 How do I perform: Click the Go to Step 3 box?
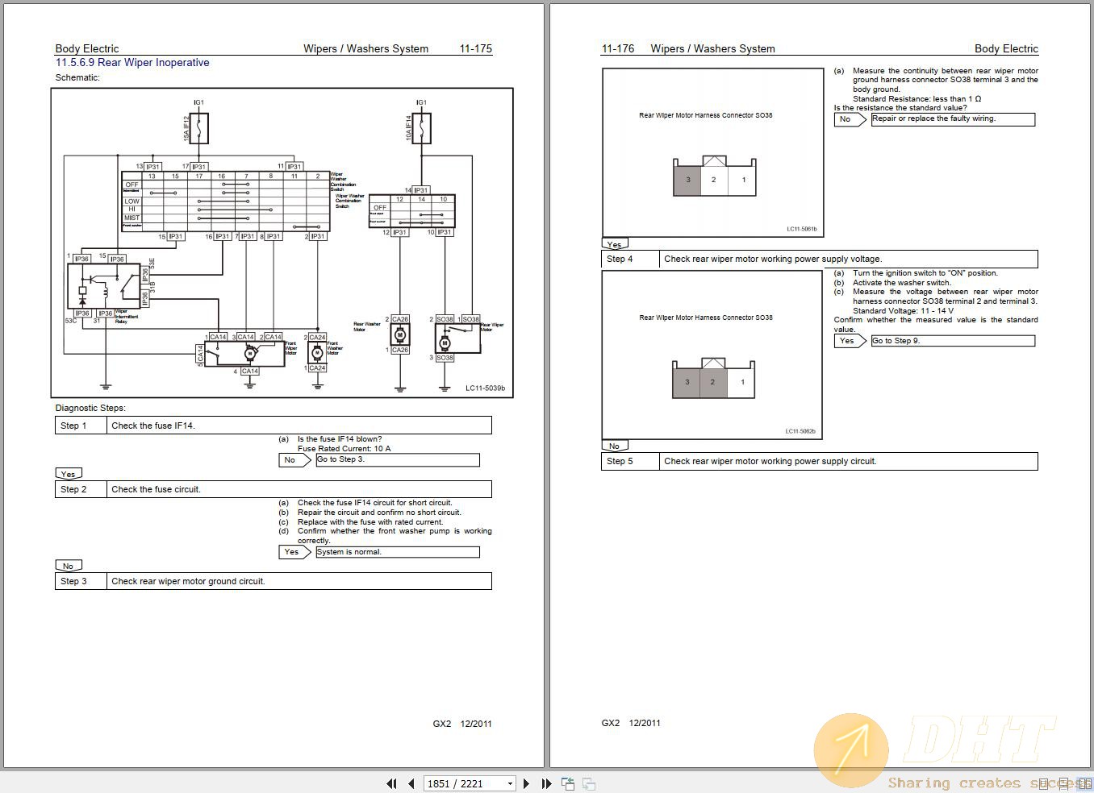398,459
